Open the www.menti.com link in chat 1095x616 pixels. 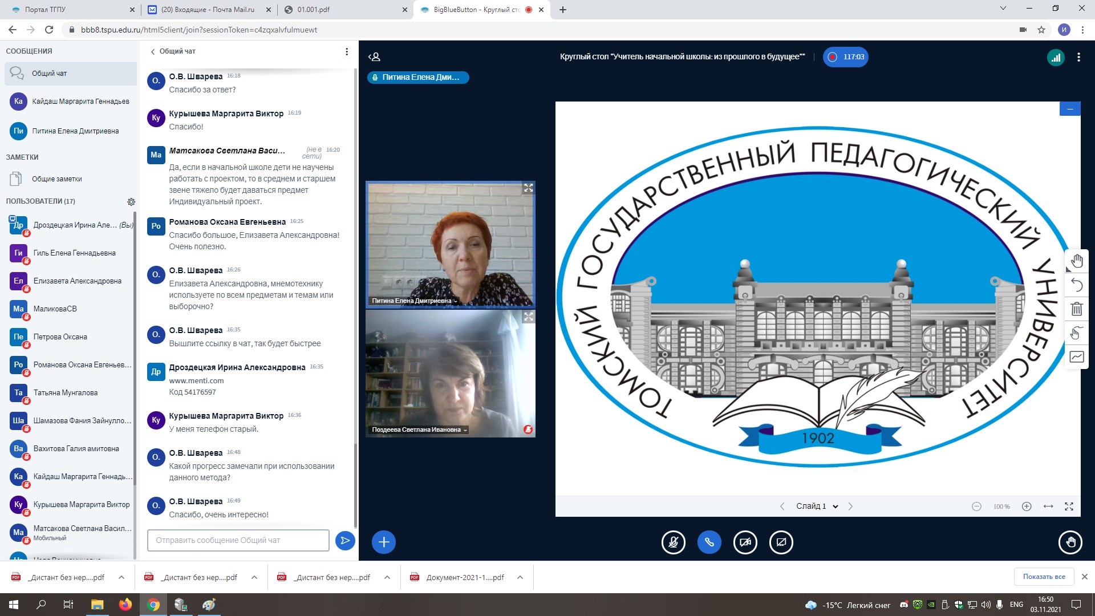196,381
